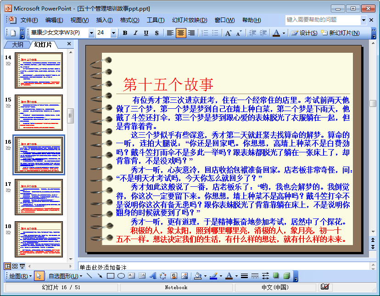The image size is (380, 296).
Task: Toggle center text alignment
Action: tap(180, 33)
